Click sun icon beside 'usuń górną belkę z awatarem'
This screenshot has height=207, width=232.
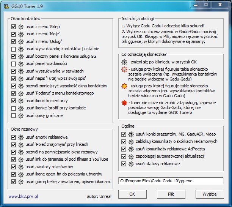point(21,182)
